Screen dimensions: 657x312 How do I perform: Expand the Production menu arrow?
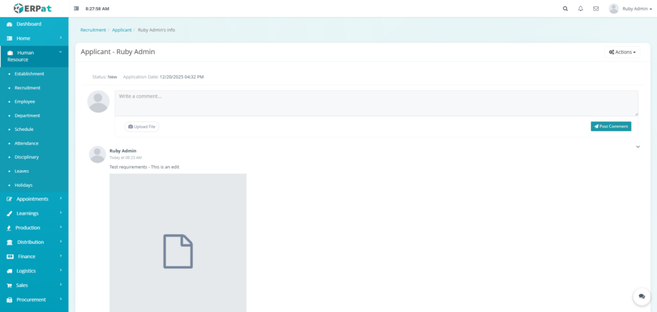61,227
